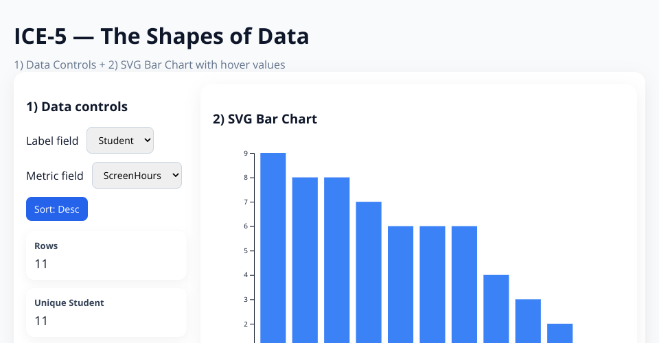Click the "2) SVG Bar Chart" heading

coord(265,119)
